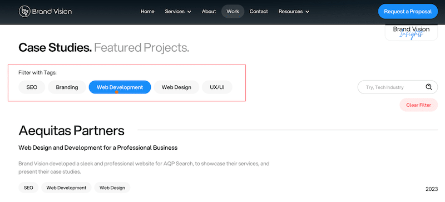Expand the Services dropdown chevron
445x202 pixels.
pyautogui.click(x=189, y=12)
